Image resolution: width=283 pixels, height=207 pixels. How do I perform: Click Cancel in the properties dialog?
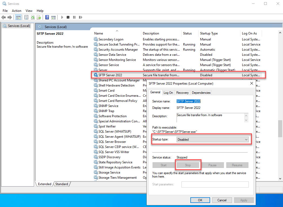click(x=222, y=200)
